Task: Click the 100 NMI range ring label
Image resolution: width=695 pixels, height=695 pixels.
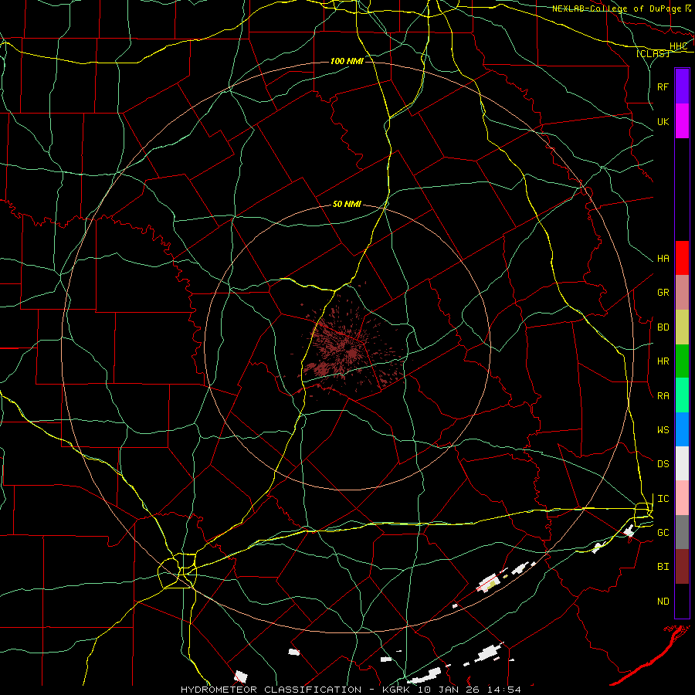Action: click(x=347, y=61)
